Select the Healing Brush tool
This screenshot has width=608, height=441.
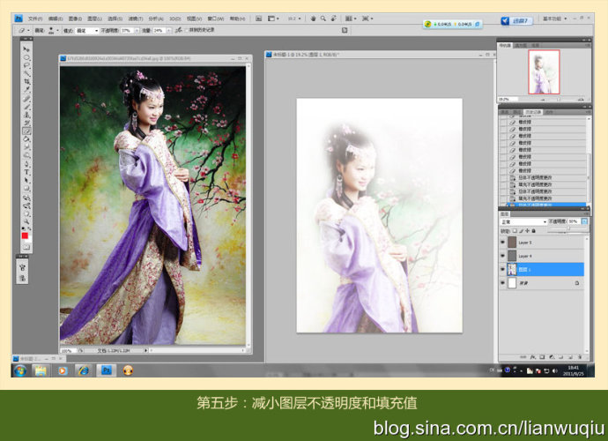[x=26, y=99]
